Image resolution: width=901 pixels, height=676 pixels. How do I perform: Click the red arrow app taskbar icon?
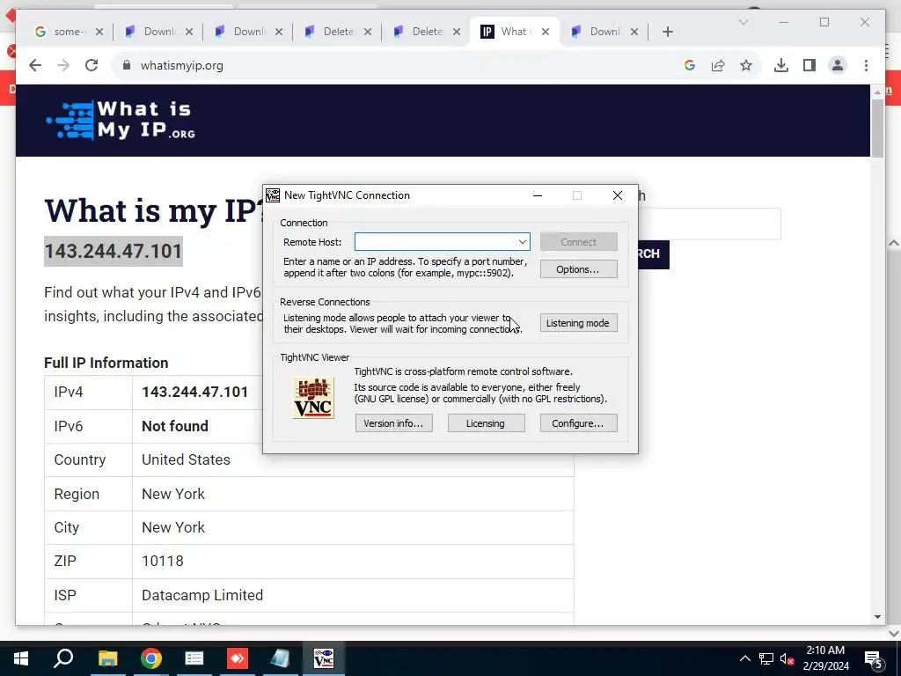point(237,658)
